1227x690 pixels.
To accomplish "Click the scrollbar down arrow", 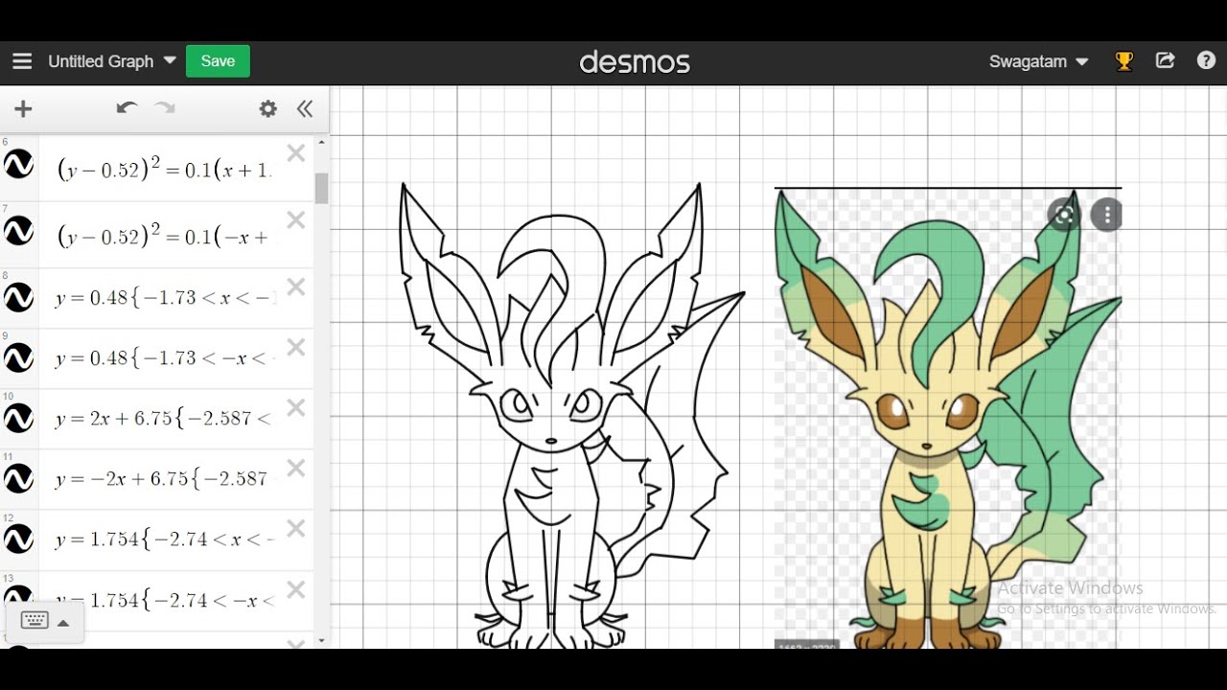I will pyautogui.click(x=321, y=640).
